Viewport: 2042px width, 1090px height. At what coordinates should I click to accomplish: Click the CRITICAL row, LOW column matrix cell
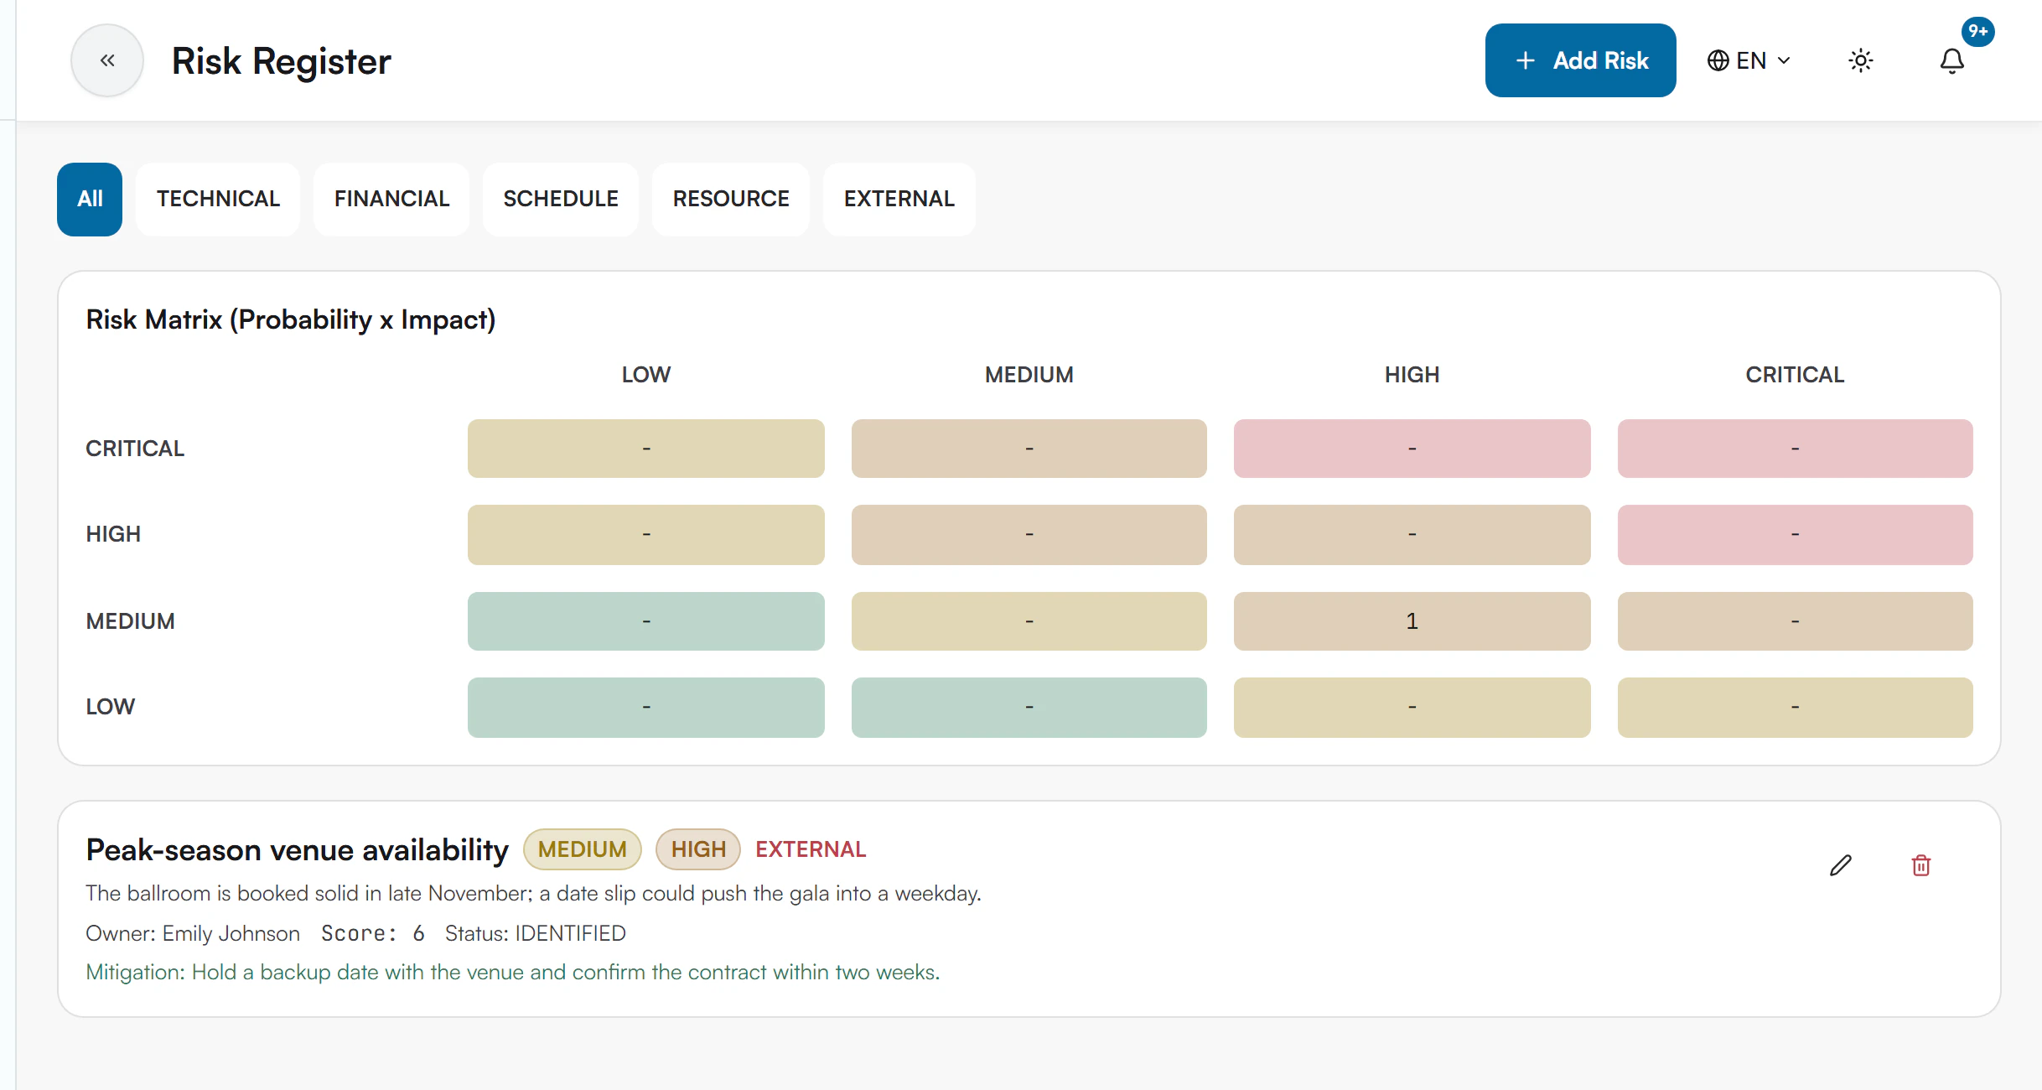click(x=645, y=449)
